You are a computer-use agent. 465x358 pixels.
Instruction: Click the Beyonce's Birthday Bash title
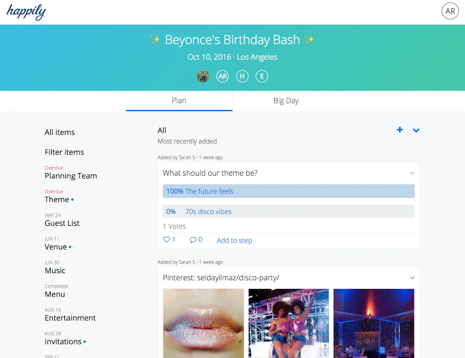[232, 40]
